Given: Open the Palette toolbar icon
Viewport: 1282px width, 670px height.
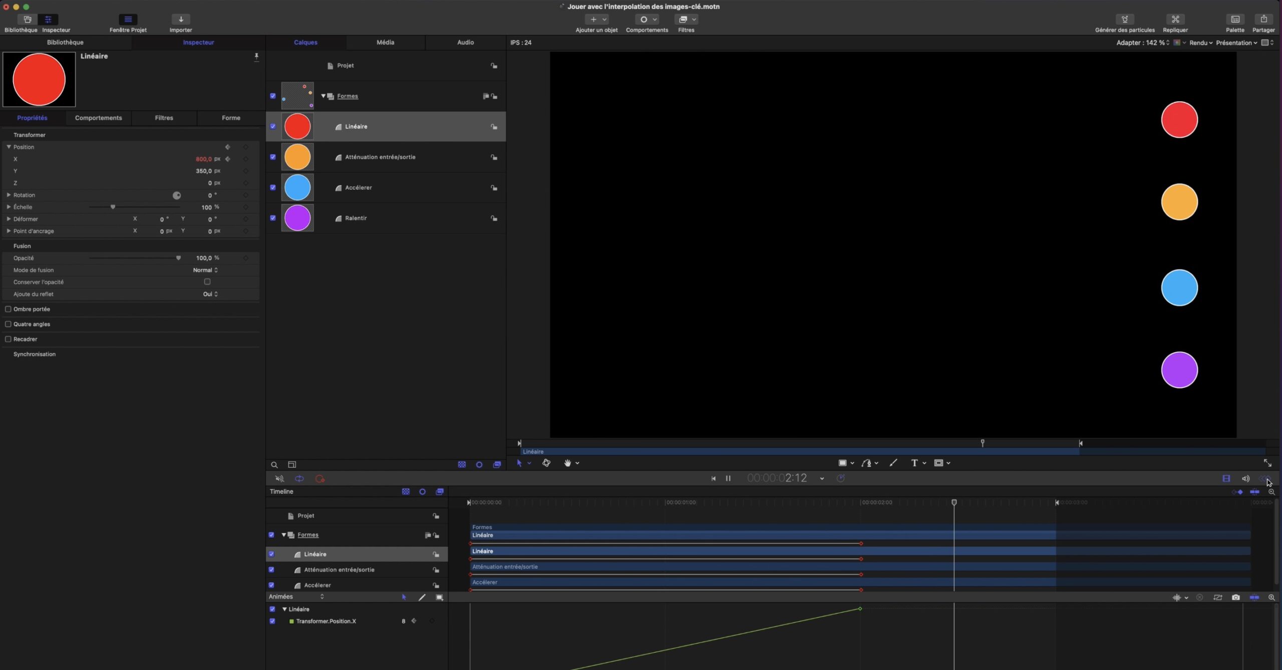Looking at the screenshot, I should pyautogui.click(x=1235, y=20).
